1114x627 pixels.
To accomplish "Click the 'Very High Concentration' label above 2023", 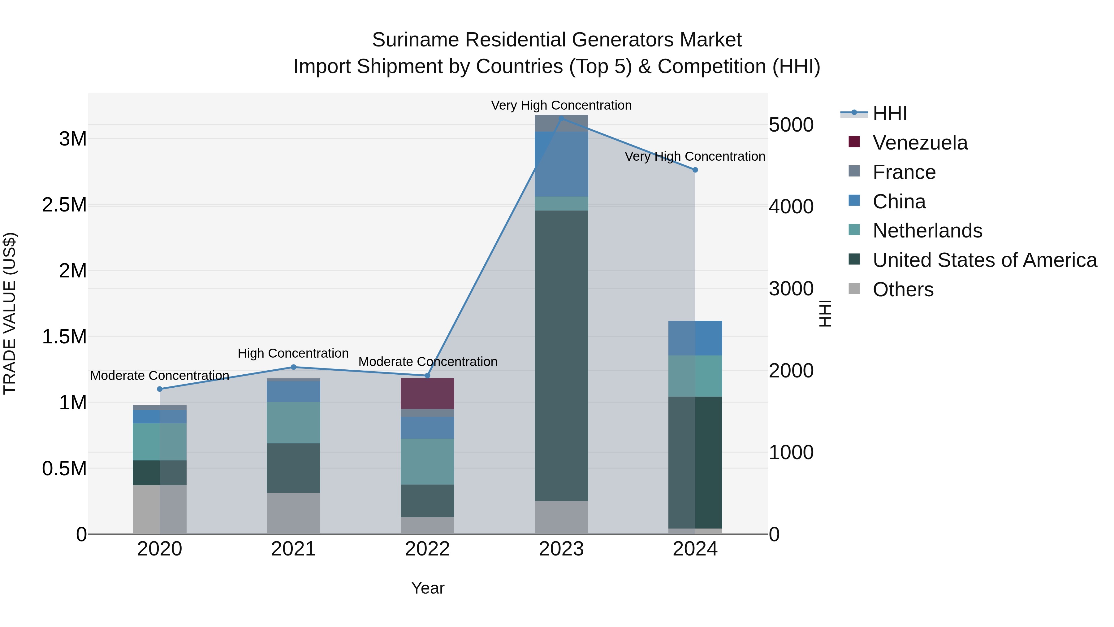I will (x=561, y=105).
